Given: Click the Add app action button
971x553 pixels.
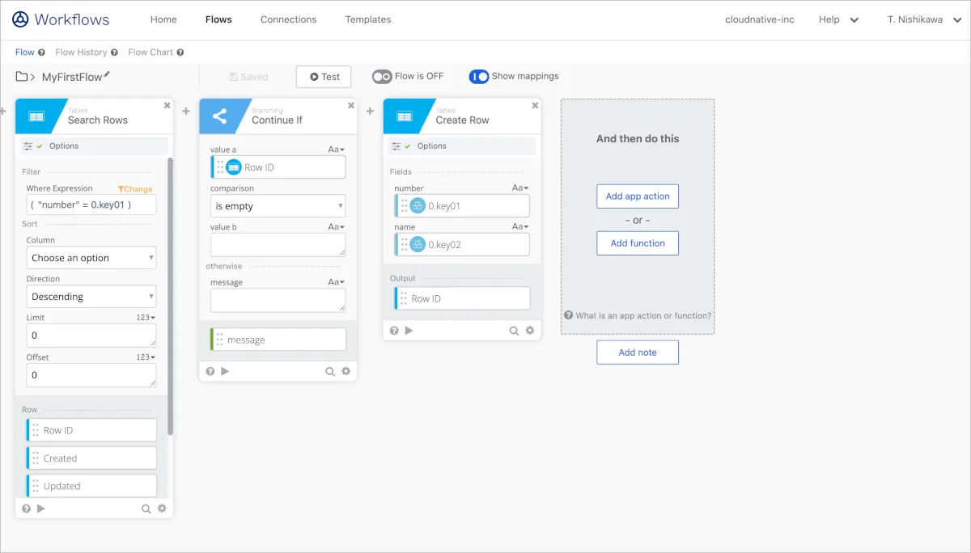Looking at the screenshot, I should 638,196.
